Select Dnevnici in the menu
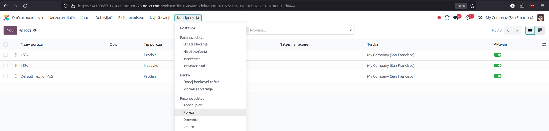Image resolution: width=549 pixels, height=131 pixels. 190,120
